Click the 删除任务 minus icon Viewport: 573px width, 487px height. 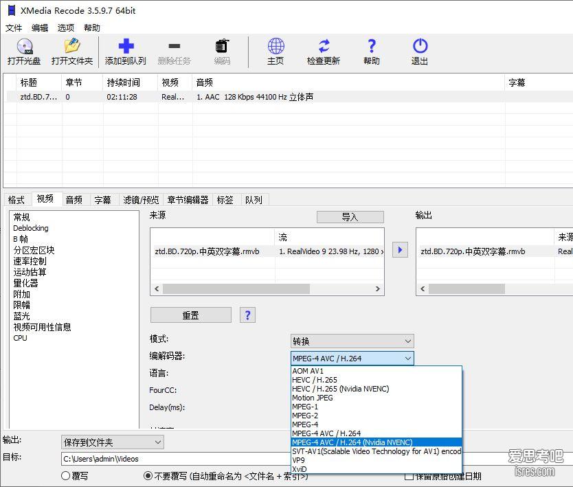(x=175, y=46)
